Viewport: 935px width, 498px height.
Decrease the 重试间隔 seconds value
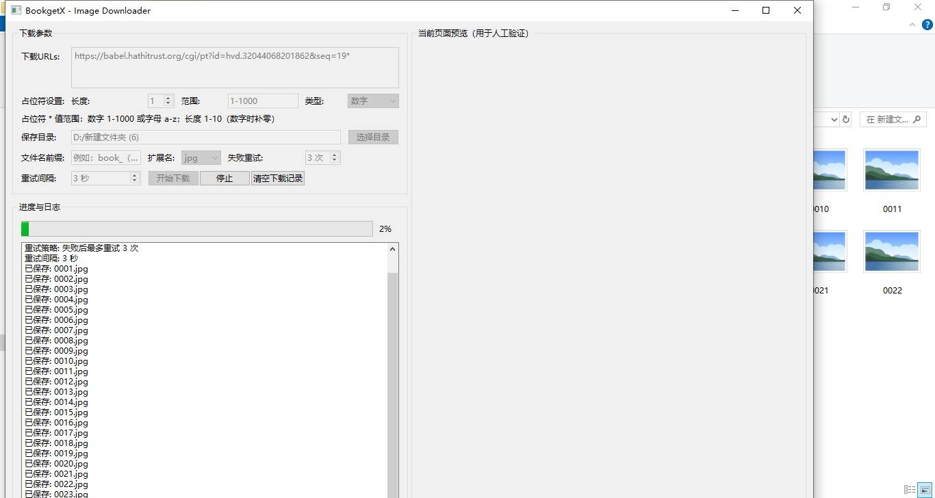[x=135, y=181]
